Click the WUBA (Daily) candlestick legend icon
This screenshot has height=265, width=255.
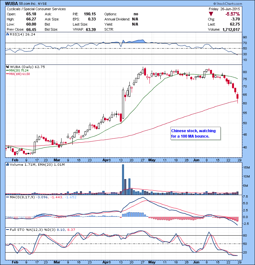7,67
